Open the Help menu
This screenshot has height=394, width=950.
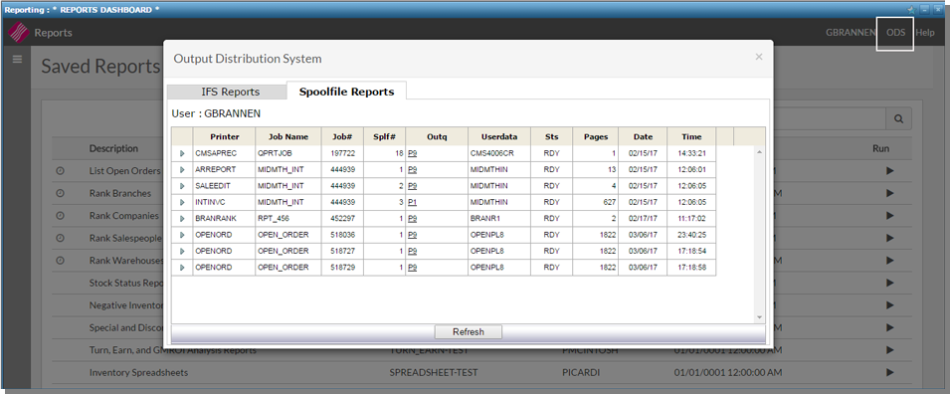point(924,33)
